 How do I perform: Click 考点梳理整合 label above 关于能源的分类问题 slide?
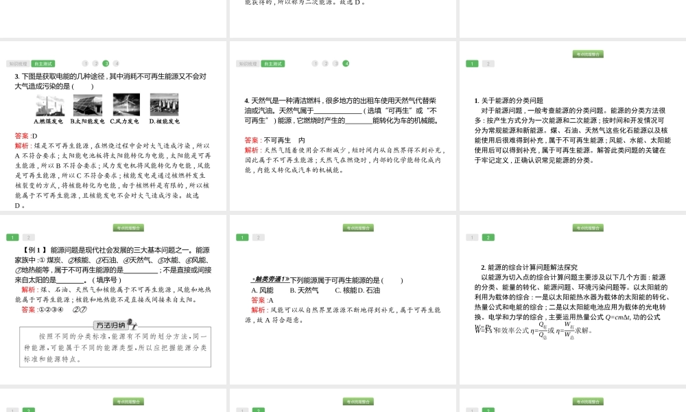pyautogui.click(x=588, y=54)
